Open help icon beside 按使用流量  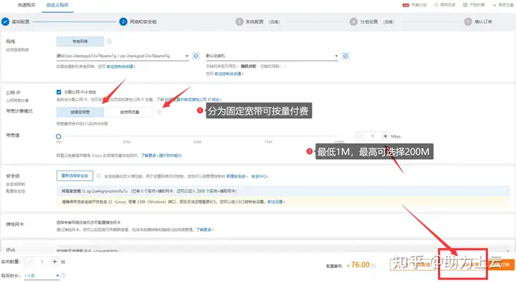point(159,112)
